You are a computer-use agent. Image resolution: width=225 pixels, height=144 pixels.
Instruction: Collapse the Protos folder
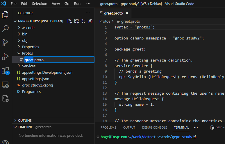tap(27, 53)
